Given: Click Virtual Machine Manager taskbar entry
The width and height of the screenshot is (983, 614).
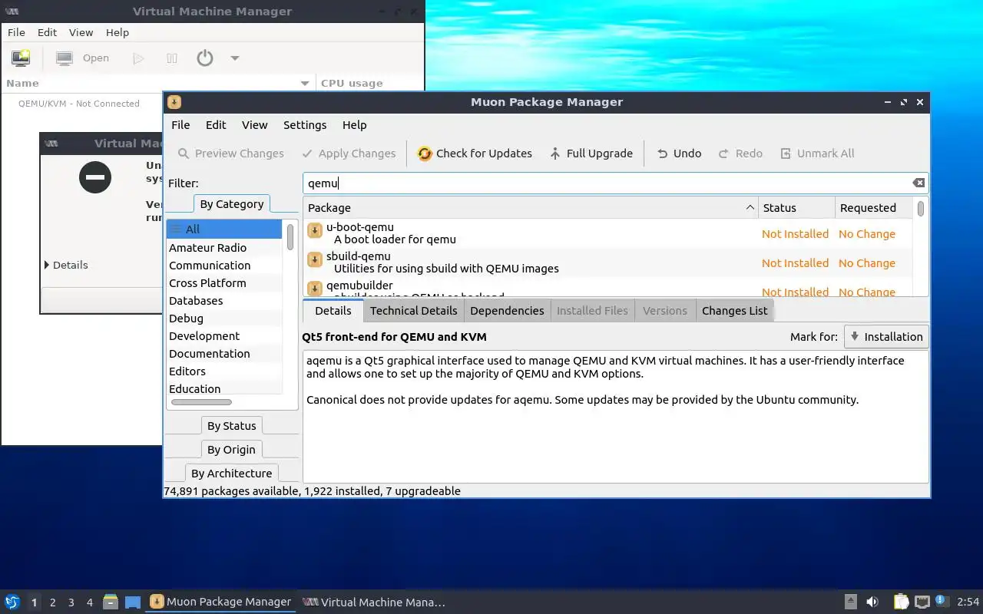Looking at the screenshot, I should pos(375,602).
